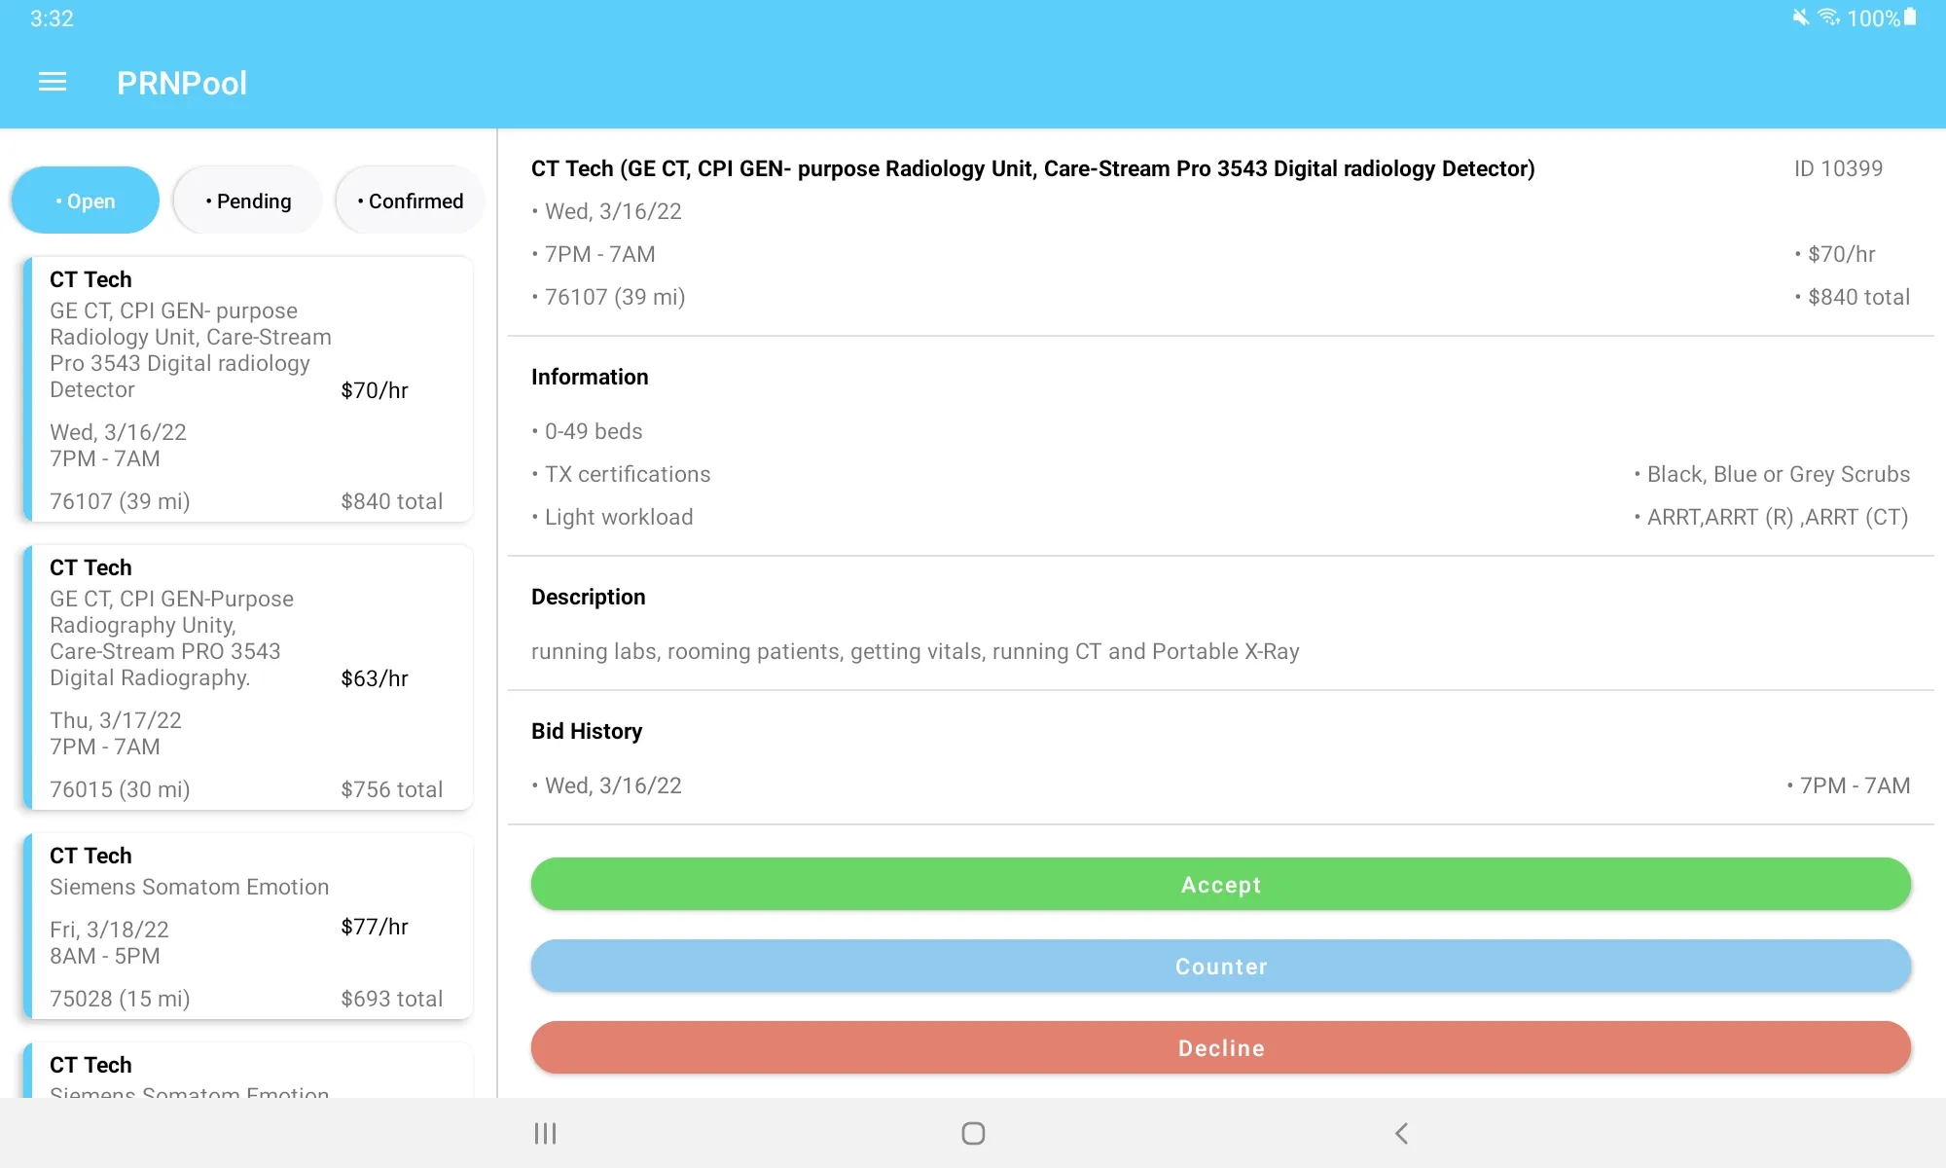Counter the shift offer

1221,966
